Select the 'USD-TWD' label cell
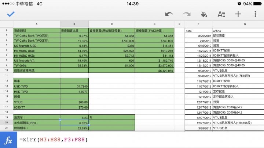 click(37, 86)
